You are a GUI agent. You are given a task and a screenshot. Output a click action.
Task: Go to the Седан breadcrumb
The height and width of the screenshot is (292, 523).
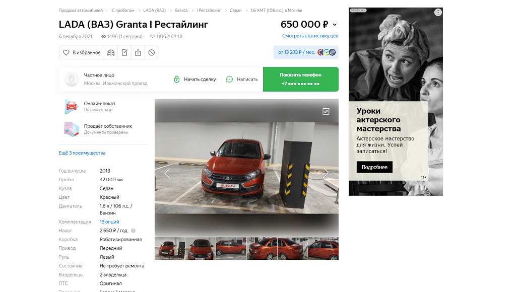coord(235,11)
